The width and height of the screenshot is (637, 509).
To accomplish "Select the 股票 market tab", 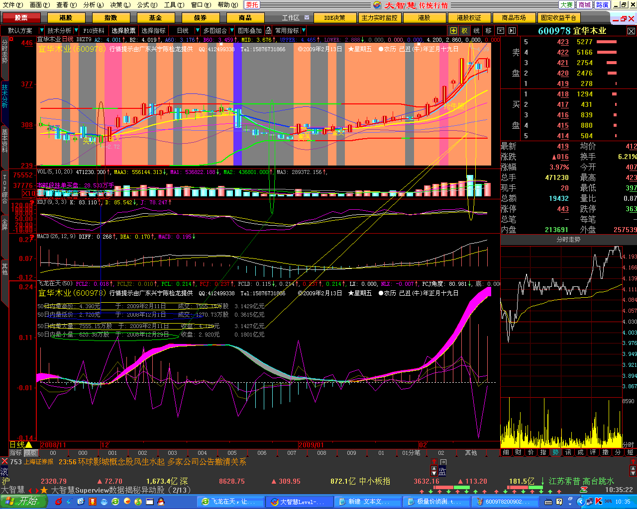I will point(21,18).
